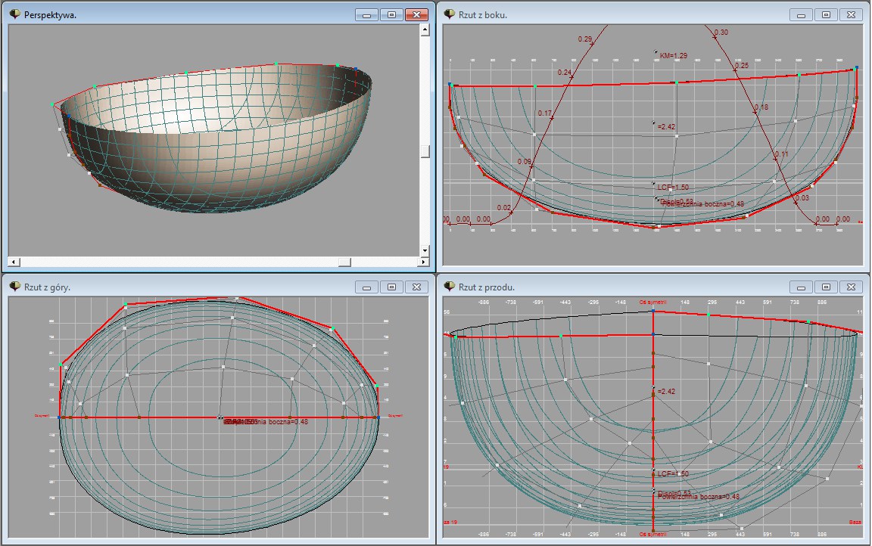Click Powierzchnia boczna=0.48 in Rzut z góry
The image size is (872, 546).
pos(269,421)
